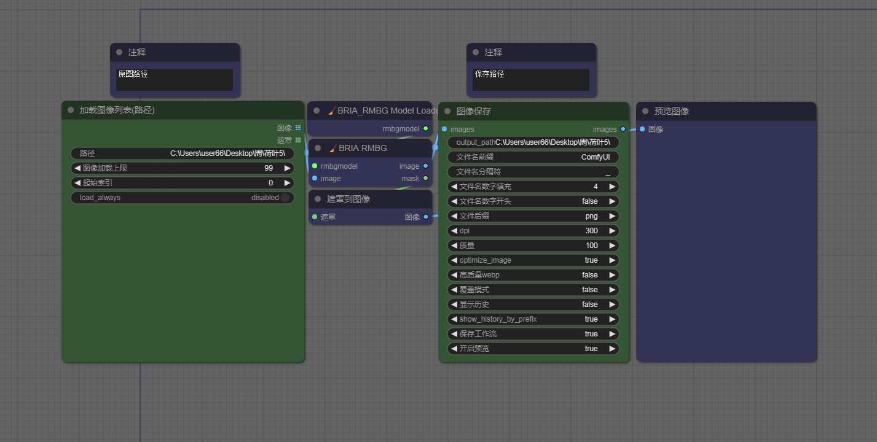The image size is (877, 442).
Task: Change 文件后缀 png with right arrow
Action: click(612, 216)
